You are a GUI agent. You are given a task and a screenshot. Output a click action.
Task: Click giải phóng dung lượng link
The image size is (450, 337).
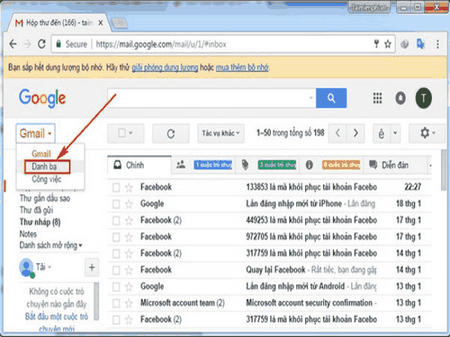point(165,67)
